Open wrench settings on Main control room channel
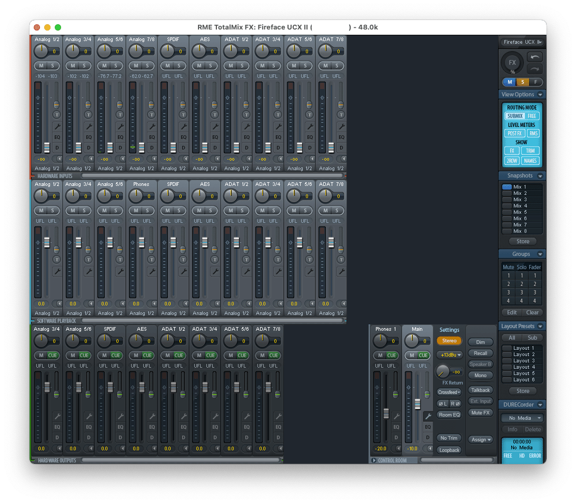This screenshot has height=503, width=576. 428,416
